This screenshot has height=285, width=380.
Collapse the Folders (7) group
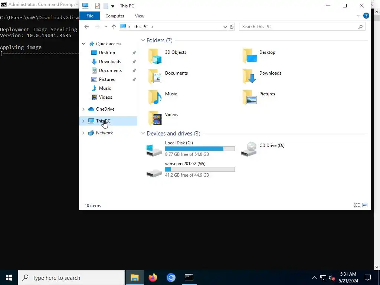coord(143,40)
